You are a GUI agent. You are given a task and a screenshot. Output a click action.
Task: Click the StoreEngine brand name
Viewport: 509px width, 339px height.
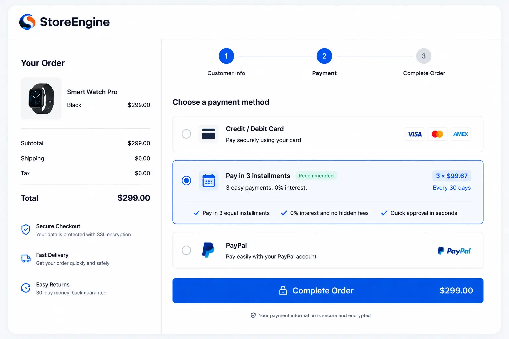75,22
